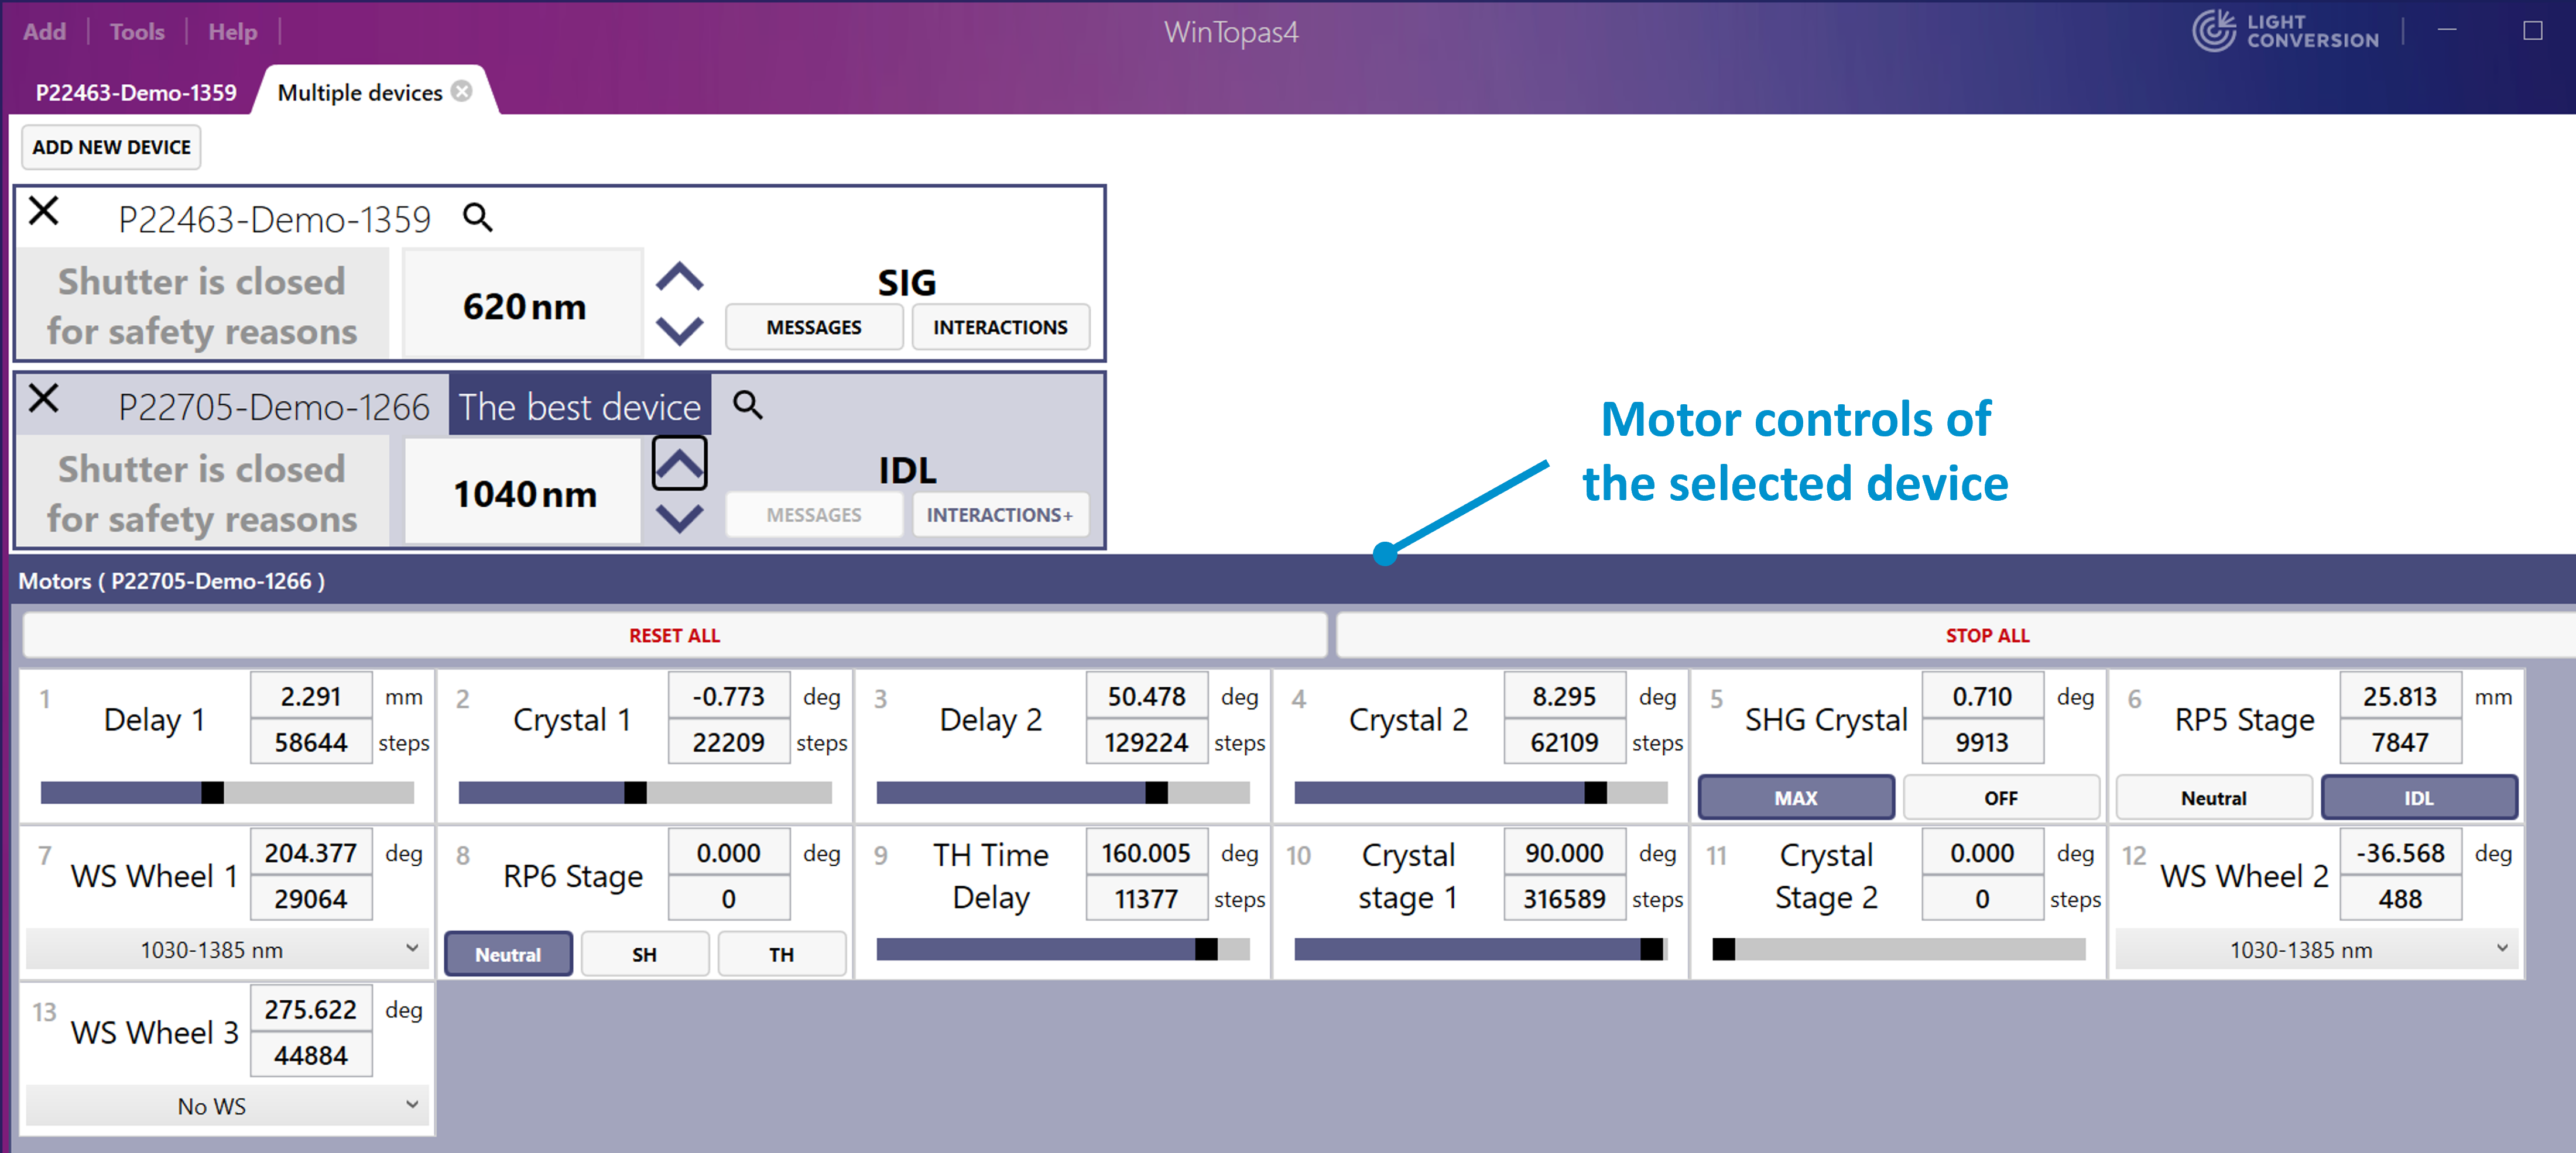Click magnifier icon next to P22463-Demo-1359
This screenshot has width=2576, height=1153.
point(478,217)
